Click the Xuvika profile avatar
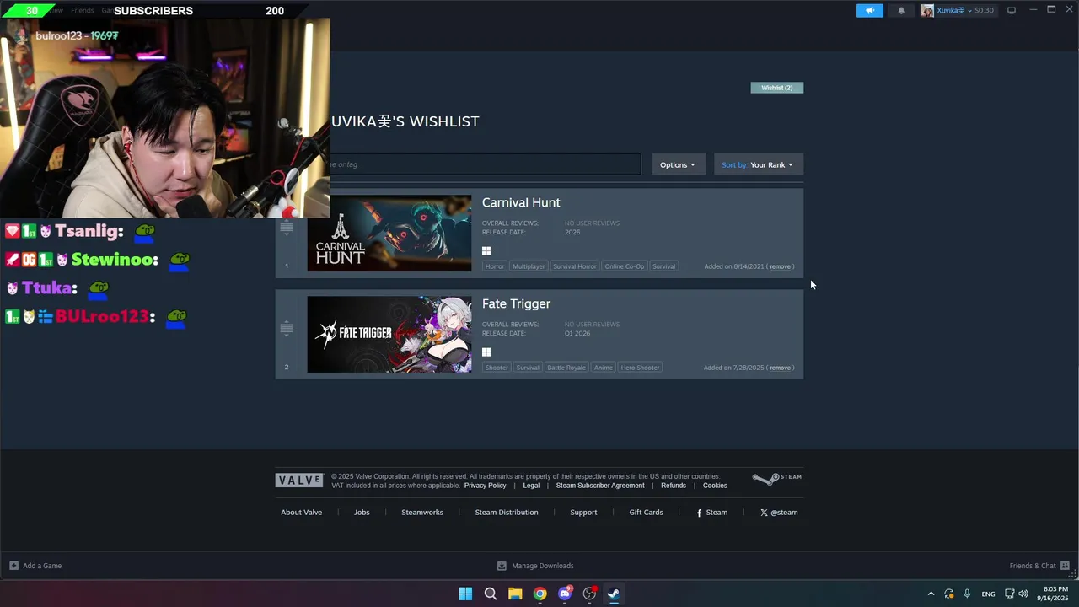Viewport: 1079px width, 607px height. tap(927, 10)
